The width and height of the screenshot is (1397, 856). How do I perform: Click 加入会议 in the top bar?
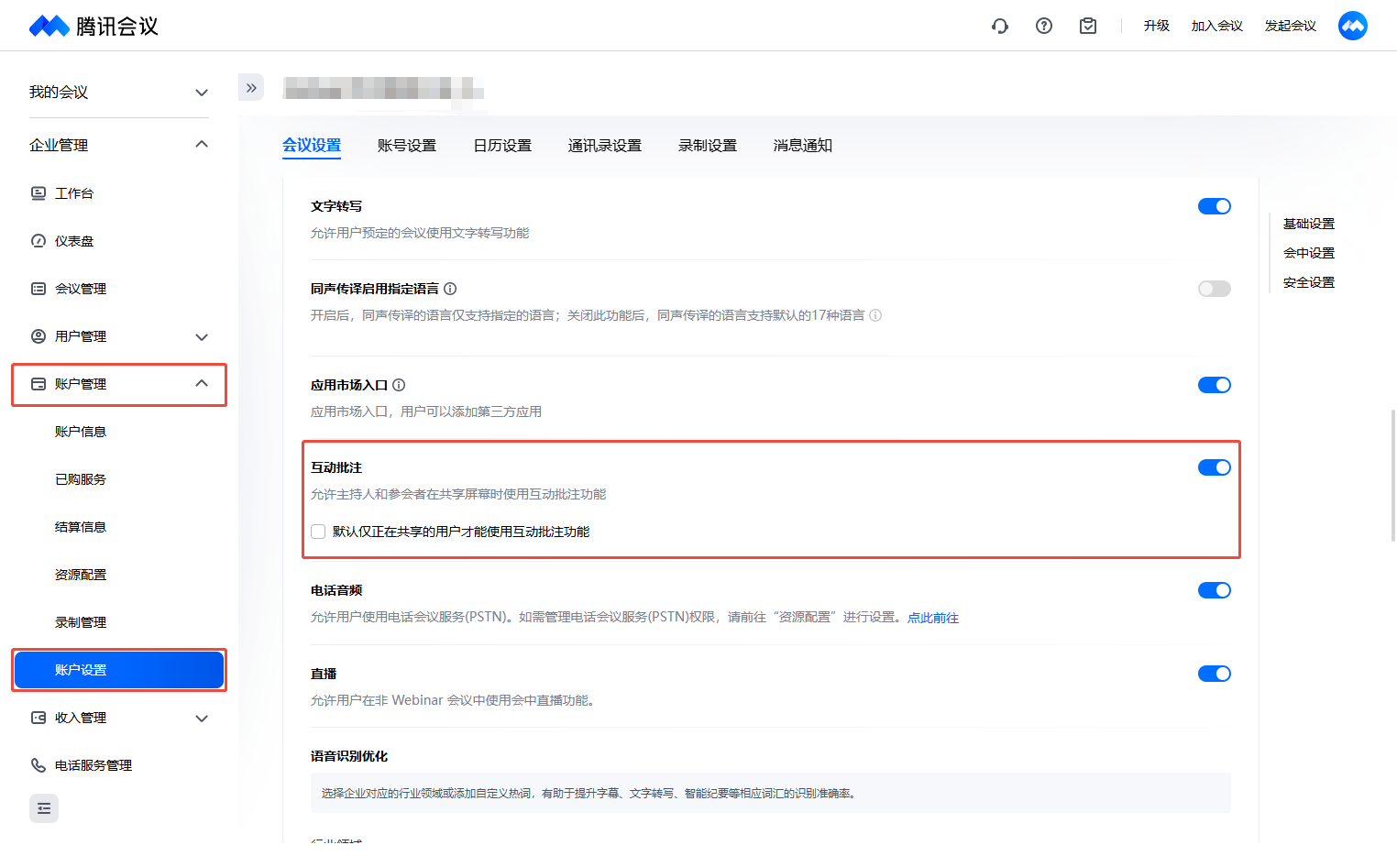click(1216, 26)
